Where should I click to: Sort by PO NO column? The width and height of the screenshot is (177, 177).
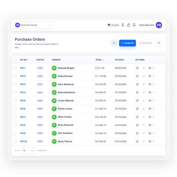[24, 60]
